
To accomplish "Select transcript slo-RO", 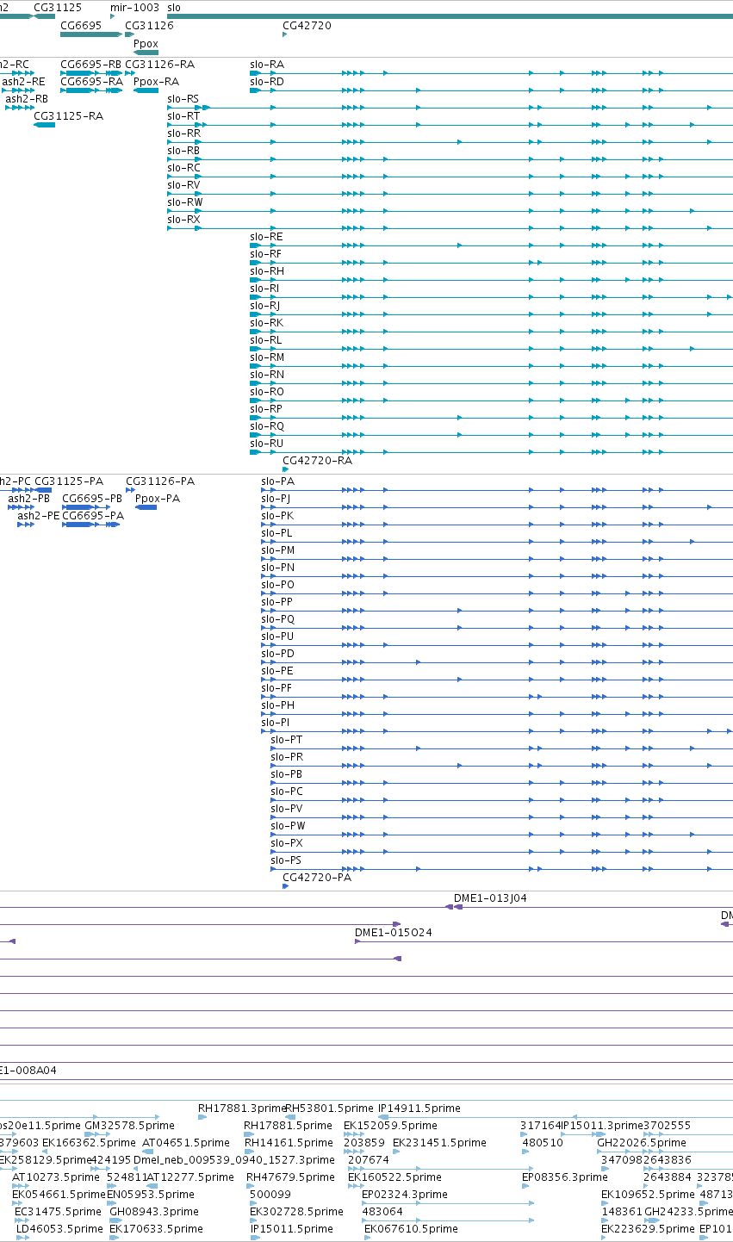I will (267, 392).
